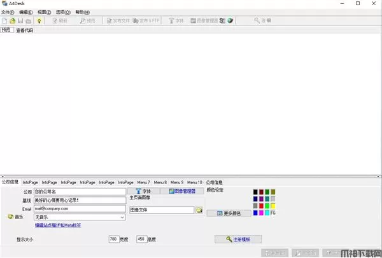382x258 pixels.
Task: Click the 字体 font item in the top toolbar
Action: tap(176, 21)
